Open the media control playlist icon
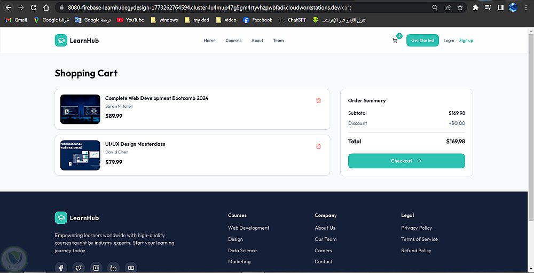534x273 pixels. [488, 7]
